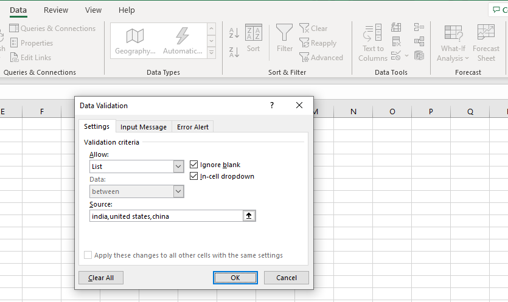This screenshot has height=302, width=508.
Task: Expand the Data Types gallery More arrow
Action: pos(211,52)
